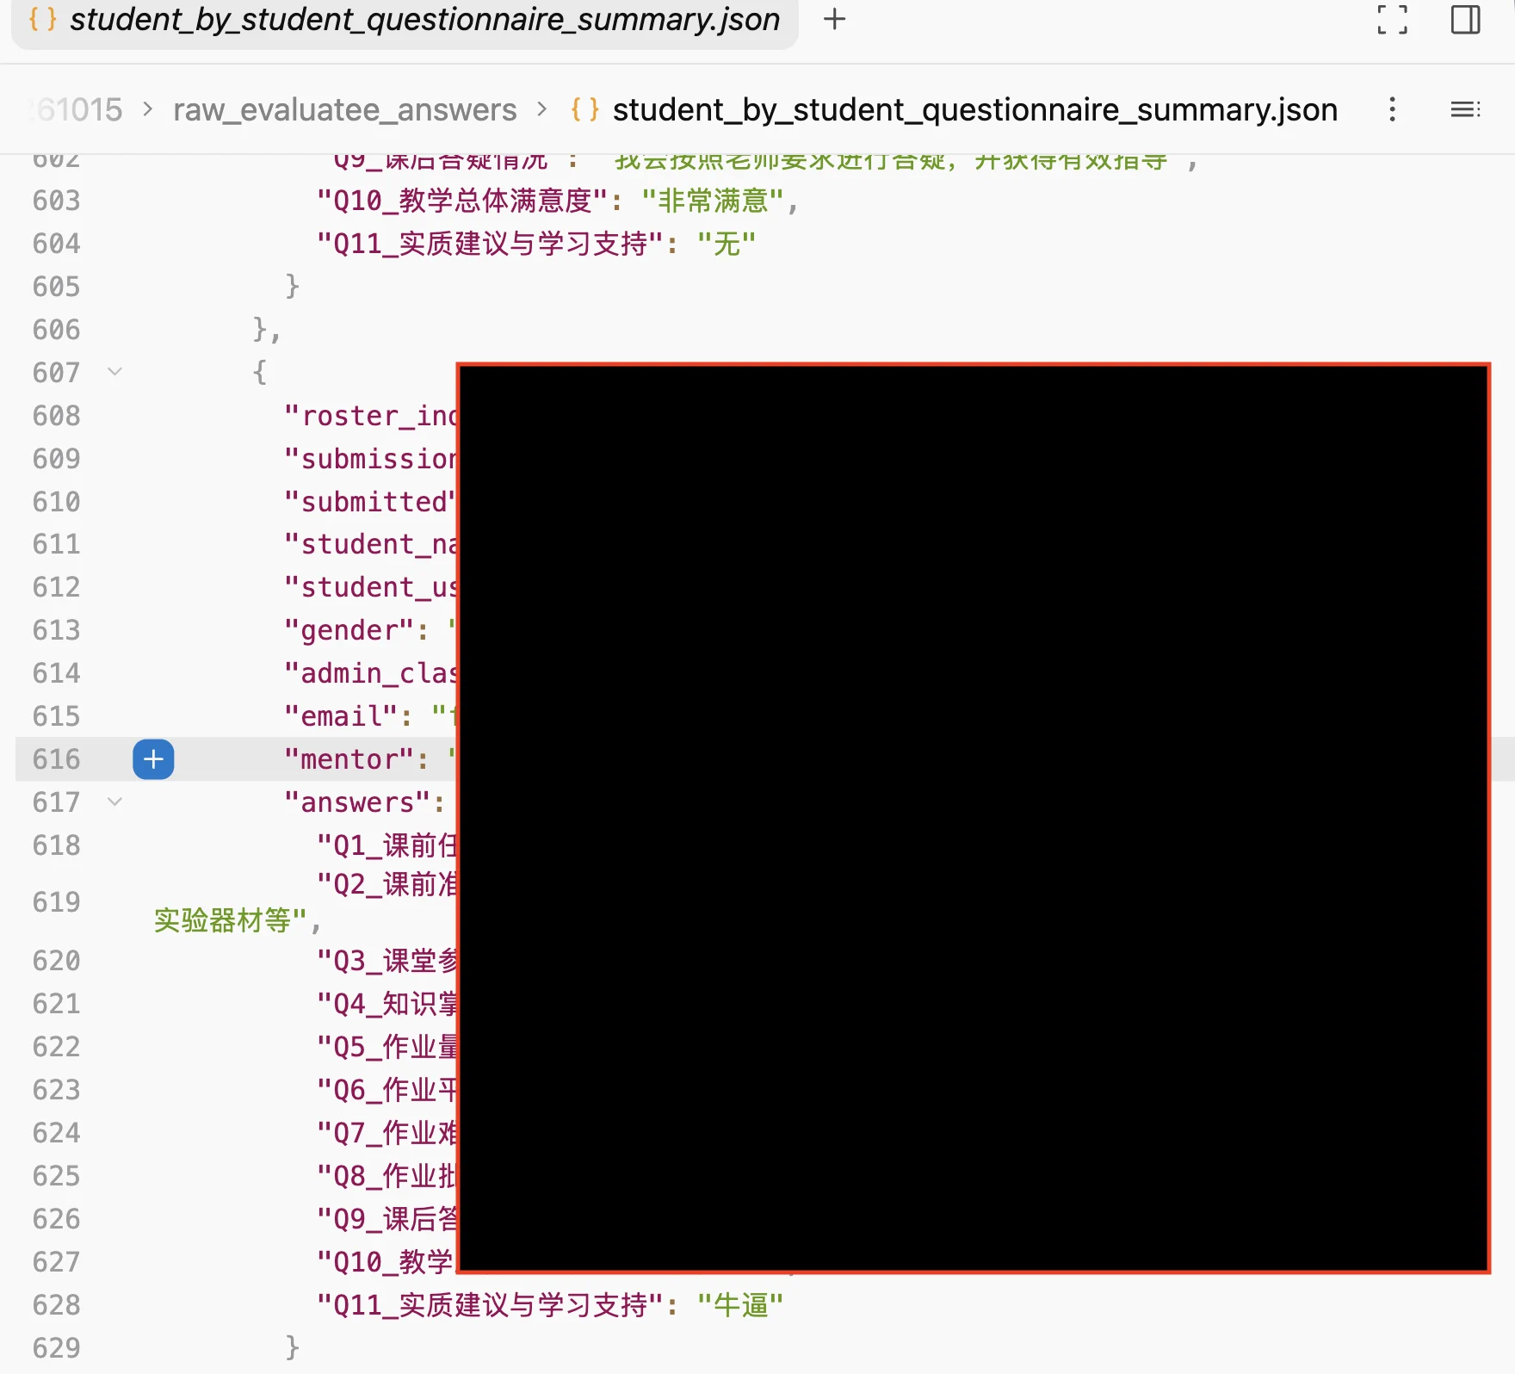This screenshot has width=1515, height=1374.
Task: Collapse the answers block at line 617
Action: [x=114, y=802]
